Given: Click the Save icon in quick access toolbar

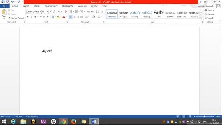Looking at the screenshot, I should [x=8, y=2].
